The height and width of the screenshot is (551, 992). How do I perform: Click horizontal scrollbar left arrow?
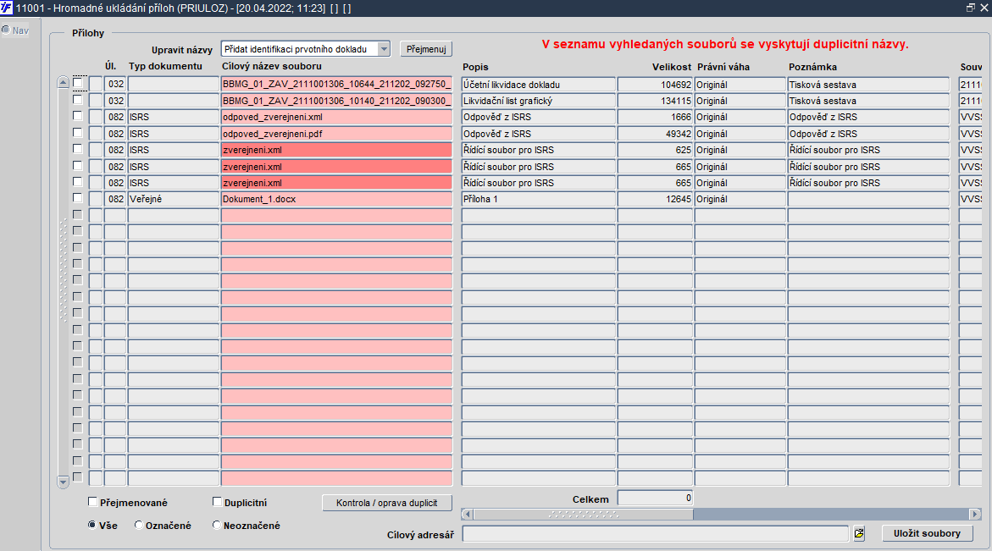point(467,514)
